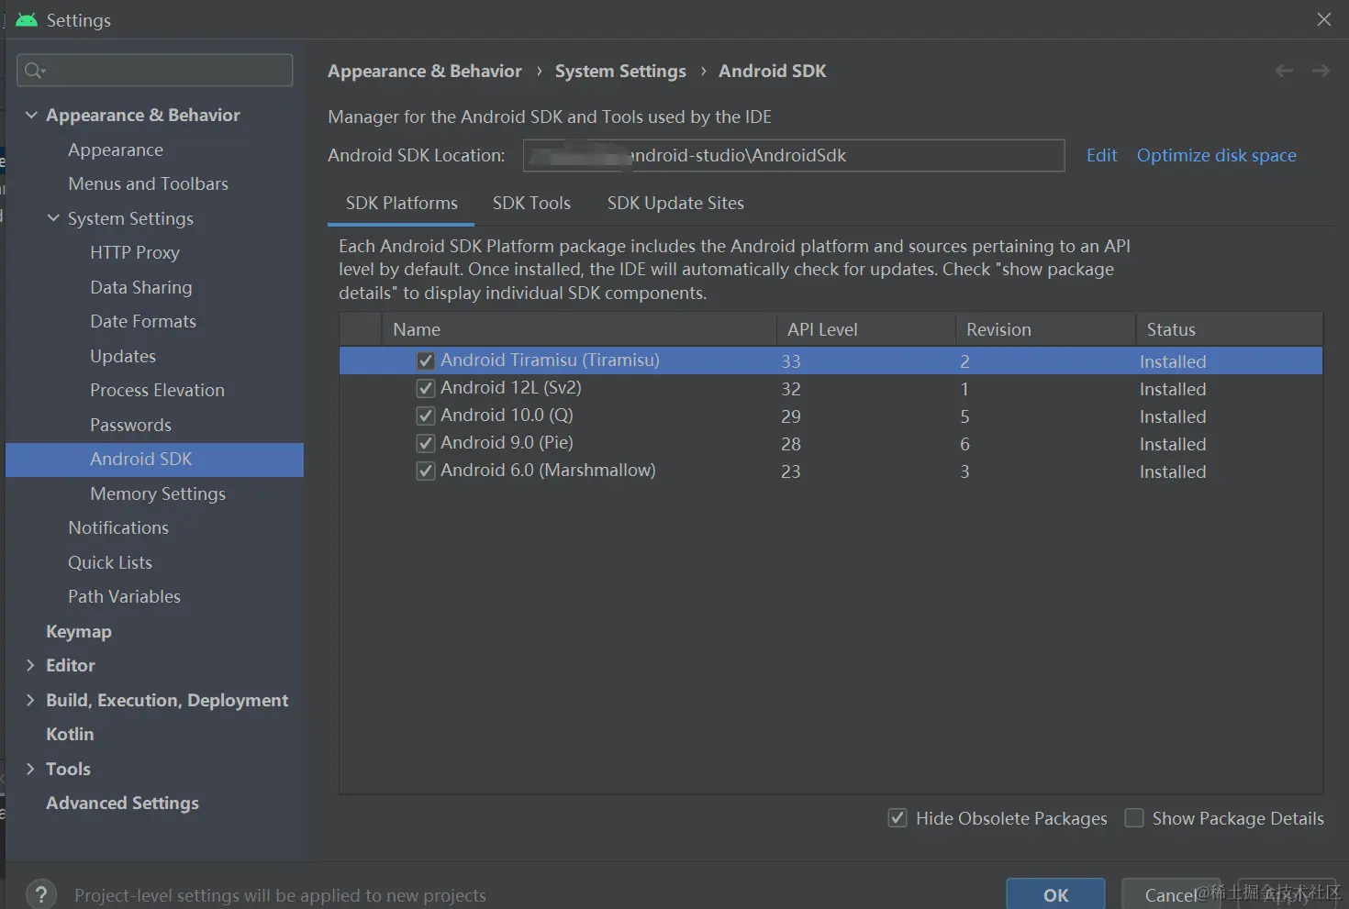Image resolution: width=1349 pixels, height=909 pixels.
Task: Open Appearance settings page
Action: click(116, 150)
